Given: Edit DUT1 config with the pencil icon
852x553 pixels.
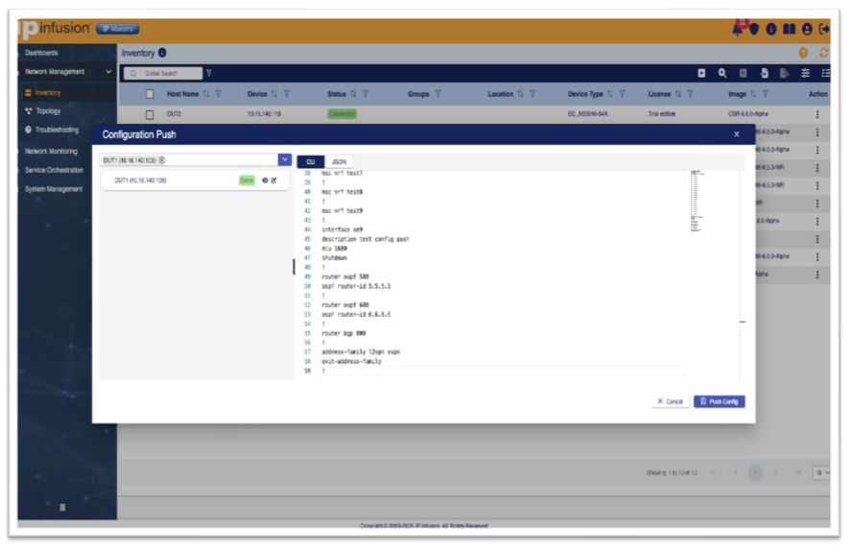Looking at the screenshot, I should click(x=273, y=180).
